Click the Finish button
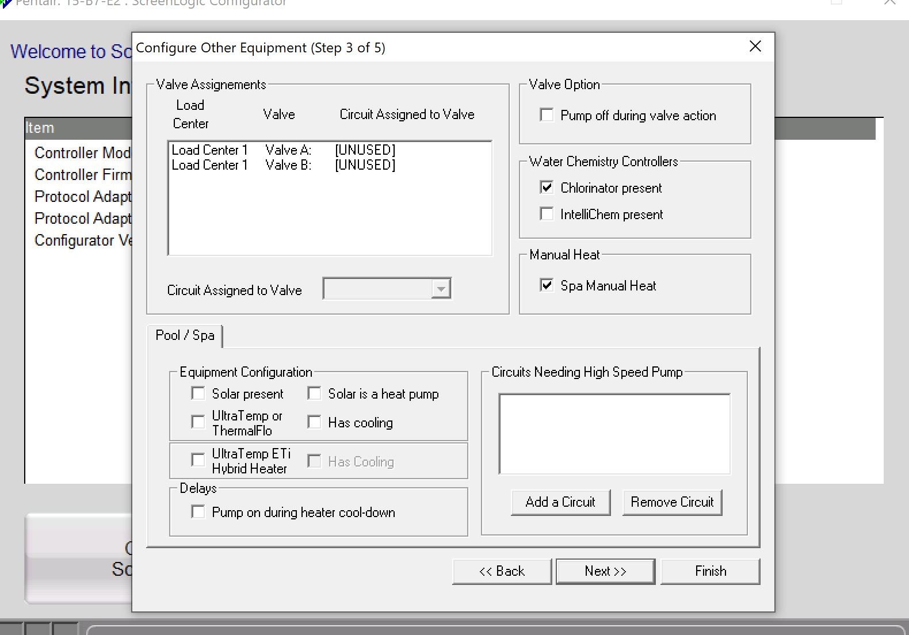The image size is (909, 635). click(711, 571)
